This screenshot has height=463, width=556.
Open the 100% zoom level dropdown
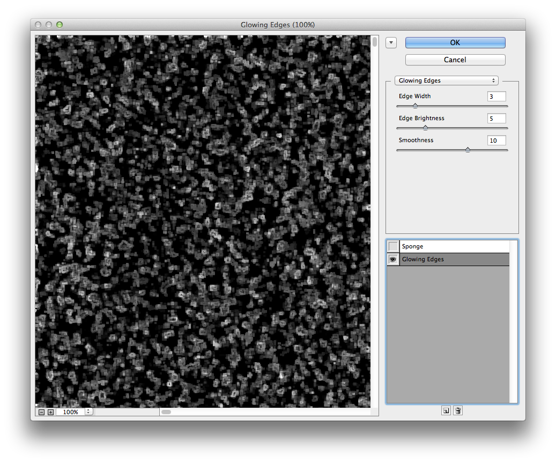[x=88, y=412]
